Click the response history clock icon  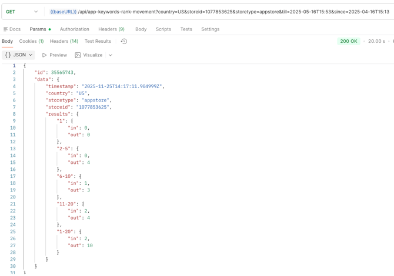[x=123, y=42]
